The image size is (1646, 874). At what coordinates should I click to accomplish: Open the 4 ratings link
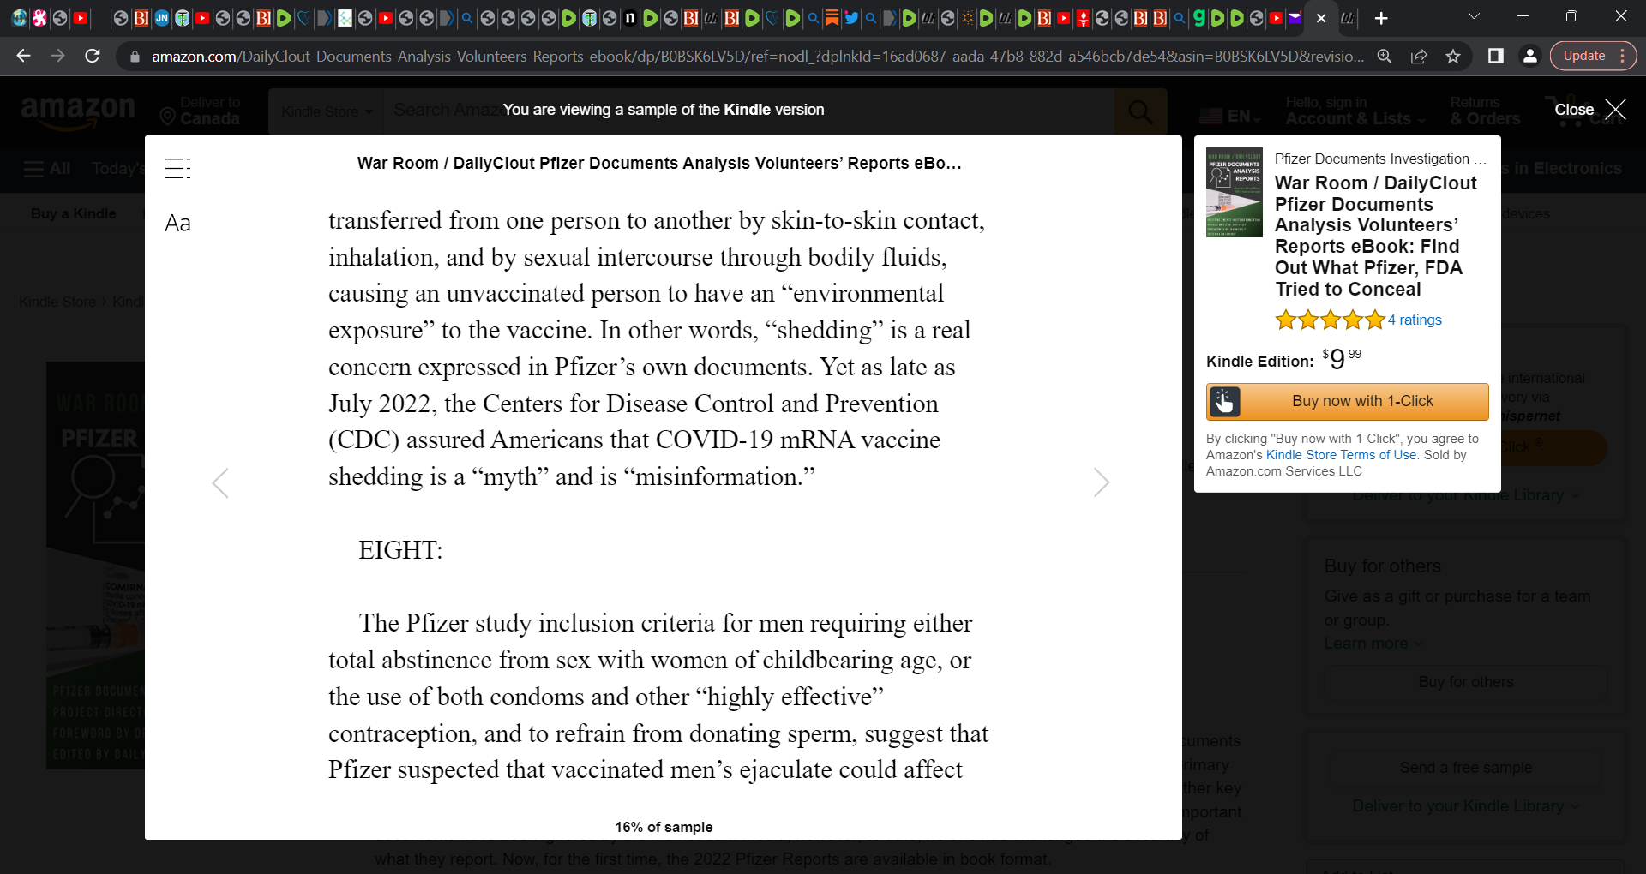click(1415, 320)
